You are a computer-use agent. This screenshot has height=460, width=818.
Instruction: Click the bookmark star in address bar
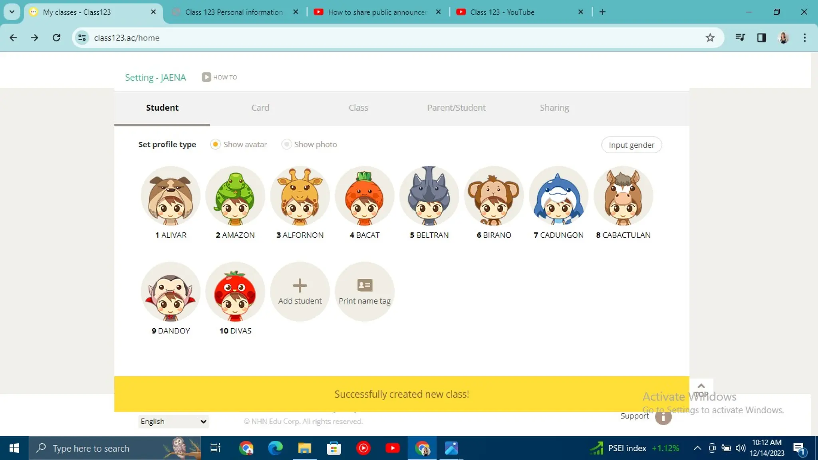click(x=710, y=38)
